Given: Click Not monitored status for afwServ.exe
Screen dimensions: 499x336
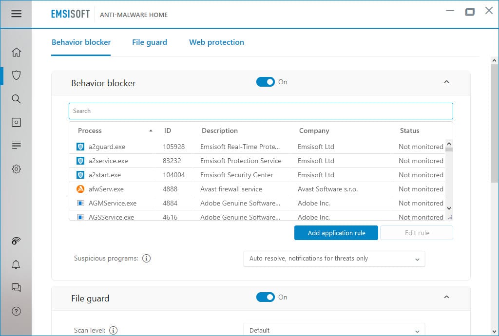Looking at the screenshot, I should (421, 189).
